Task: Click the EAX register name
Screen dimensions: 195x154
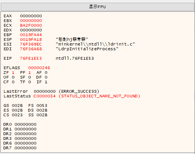Action: (8, 16)
